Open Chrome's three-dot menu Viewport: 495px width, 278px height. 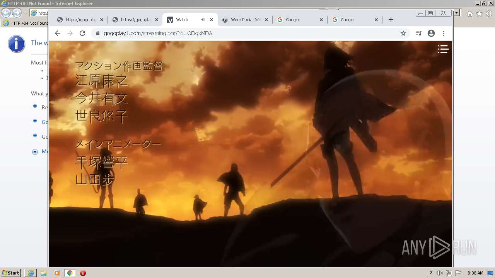(x=444, y=33)
